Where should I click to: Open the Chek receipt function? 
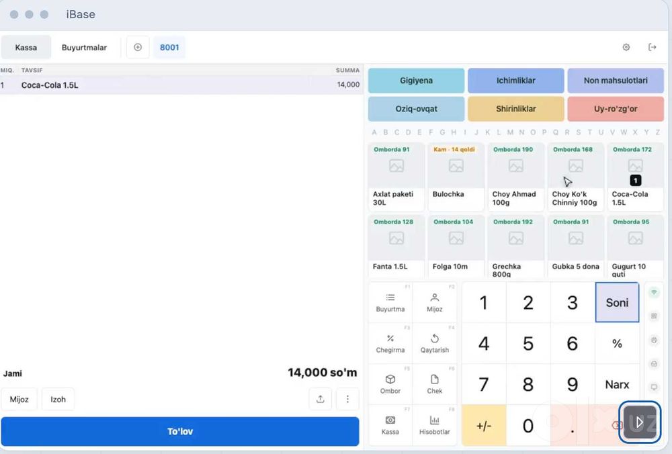(x=435, y=384)
